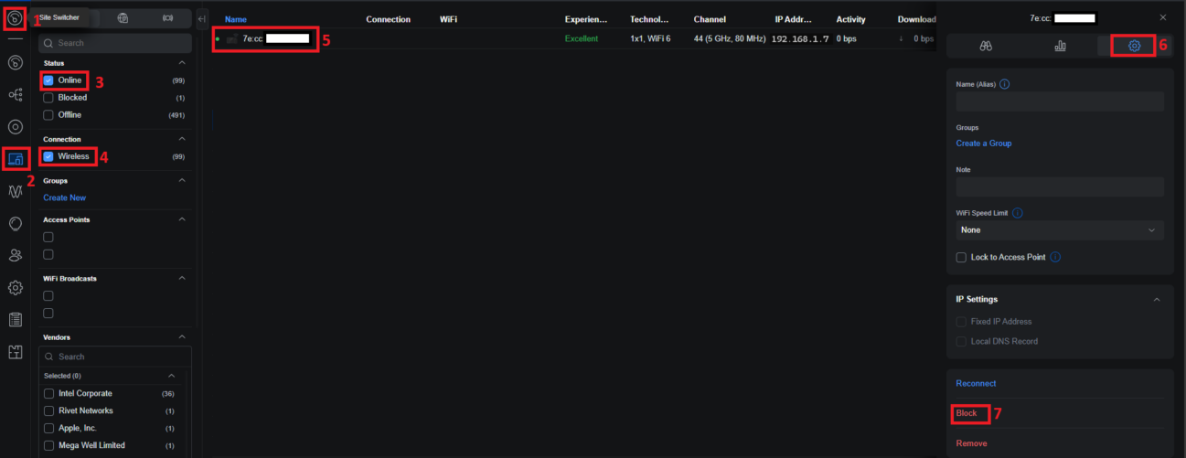Show info for Name (Alias) field

coord(1005,84)
